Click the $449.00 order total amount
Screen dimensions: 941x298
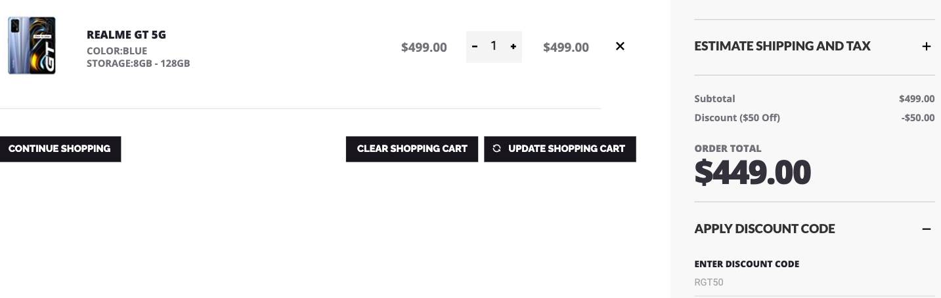(753, 172)
